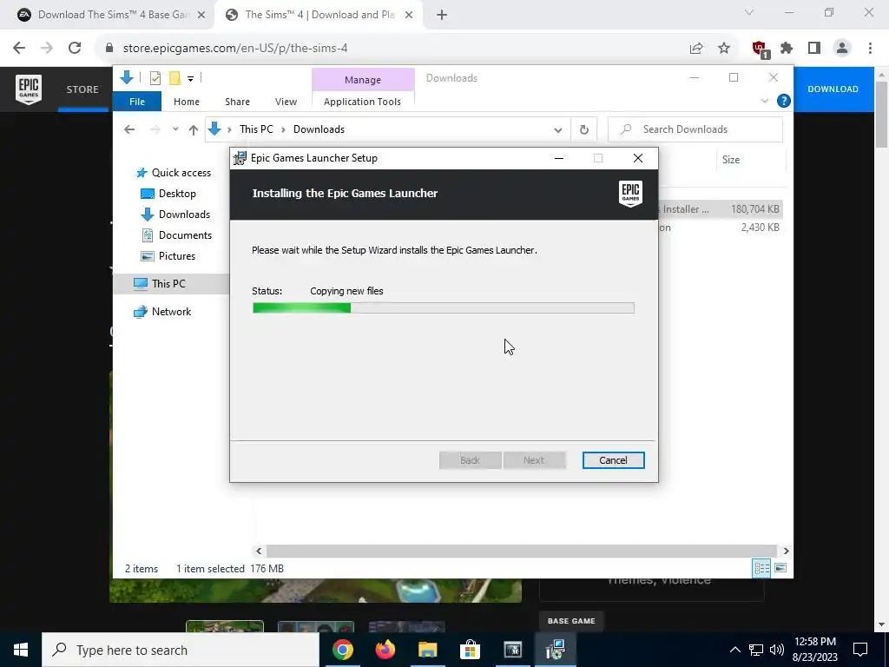Image resolution: width=889 pixels, height=667 pixels.
Task: Click the Chrome address bar URL
Action: point(235,49)
